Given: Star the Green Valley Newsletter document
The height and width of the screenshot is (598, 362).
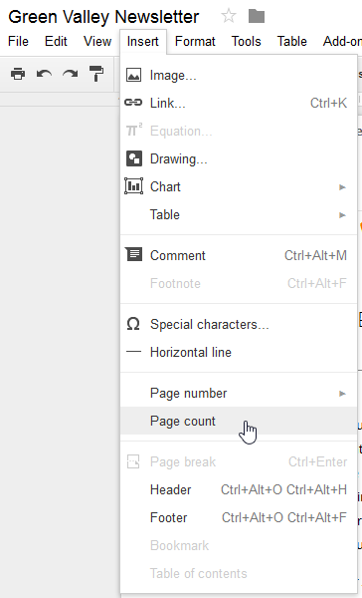Looking at the screenshot, I should point(229,16).
